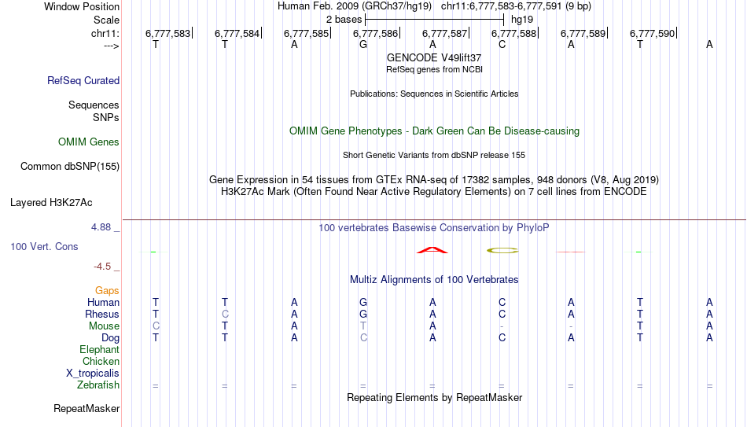Click the -4.5 PhyloP lower limit value
This screenshot has height=427, width=747.
[x=102, y=267]
